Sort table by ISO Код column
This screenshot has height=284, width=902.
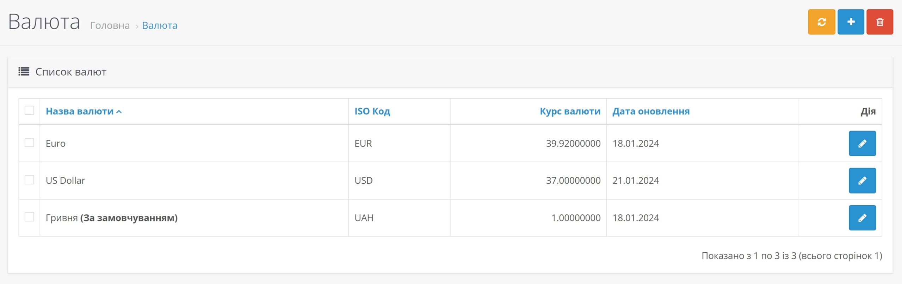(372, 112)
